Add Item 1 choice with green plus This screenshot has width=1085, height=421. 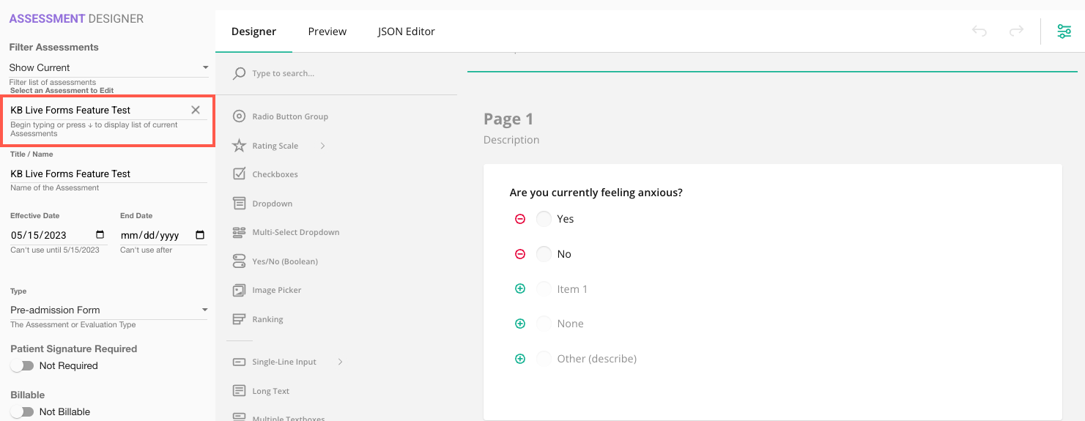(x=520, y=289)
